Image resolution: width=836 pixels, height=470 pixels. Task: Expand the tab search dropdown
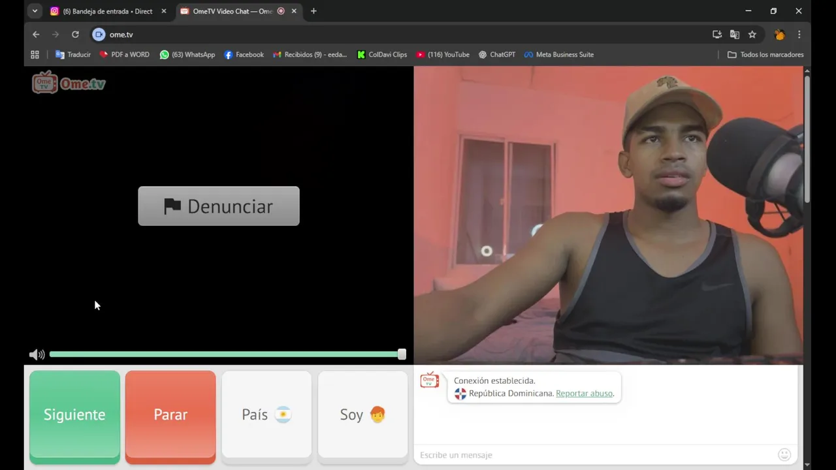point(35,11)
